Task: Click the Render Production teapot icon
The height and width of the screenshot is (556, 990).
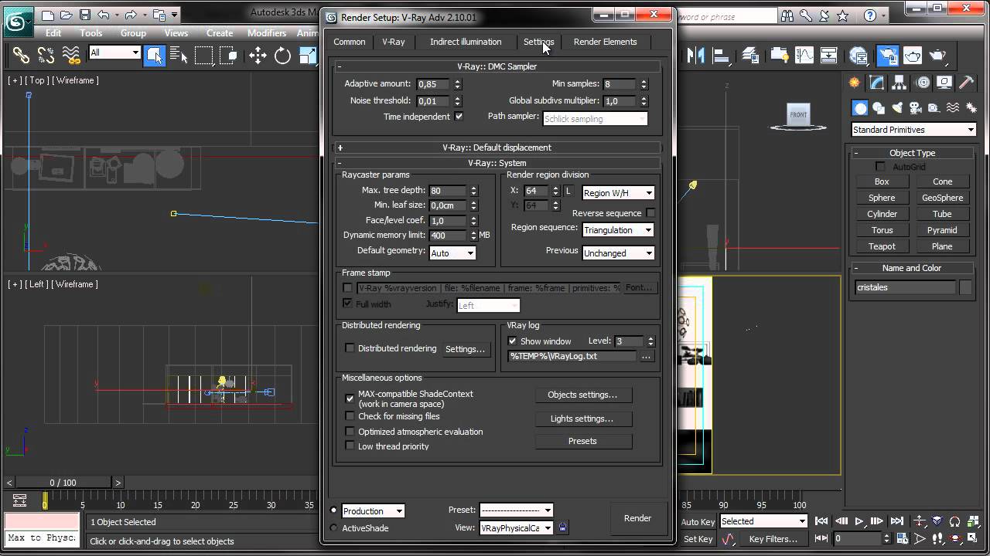Action: tap(938, 55)
